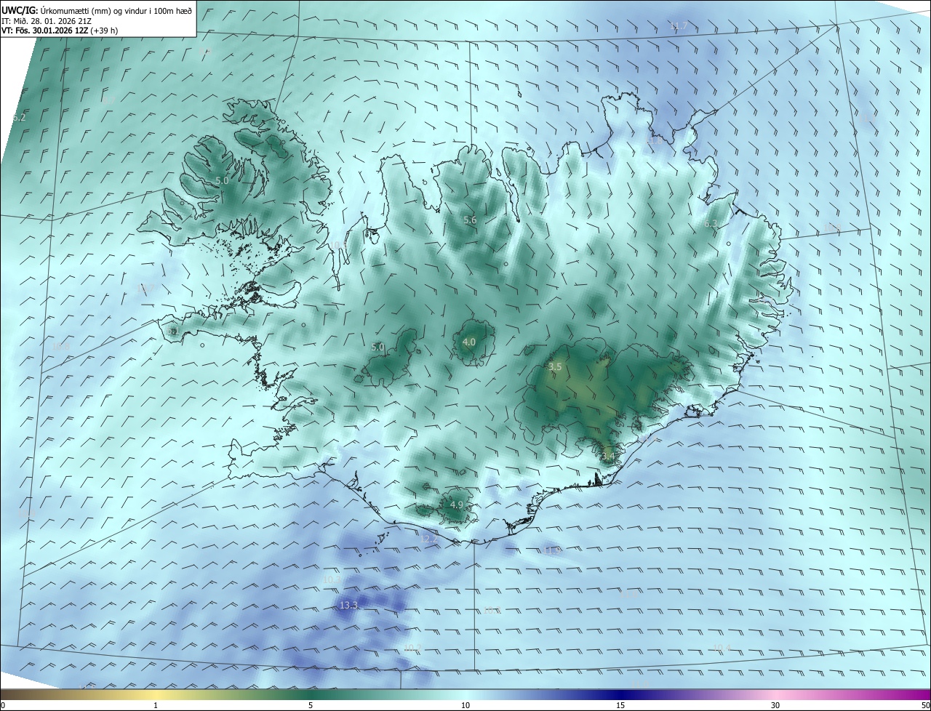The image size is (931, 711).
Task: Click the 10 tick on the color scale
Action: [x=465, y=705]
